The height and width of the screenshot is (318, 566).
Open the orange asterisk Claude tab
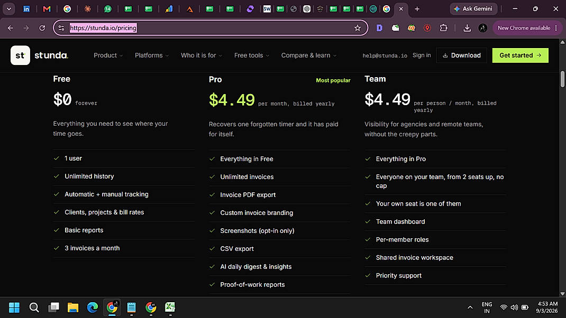[87, 9]
